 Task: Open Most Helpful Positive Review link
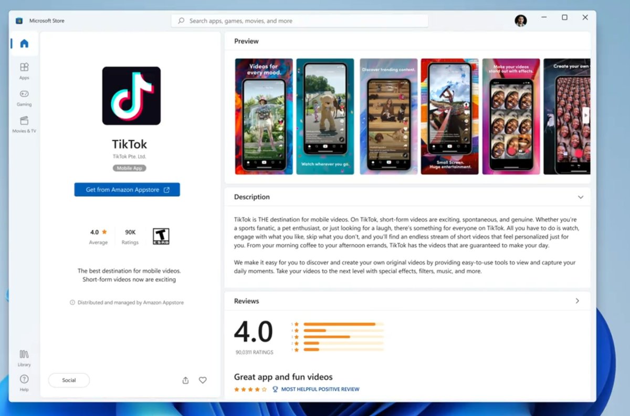320,389
